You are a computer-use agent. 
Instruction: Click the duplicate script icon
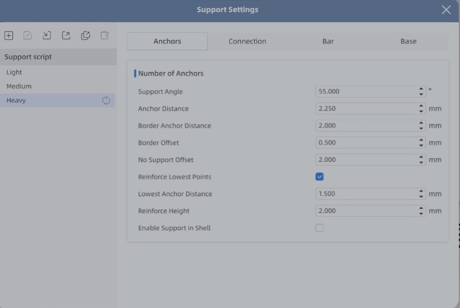(86, 36)
